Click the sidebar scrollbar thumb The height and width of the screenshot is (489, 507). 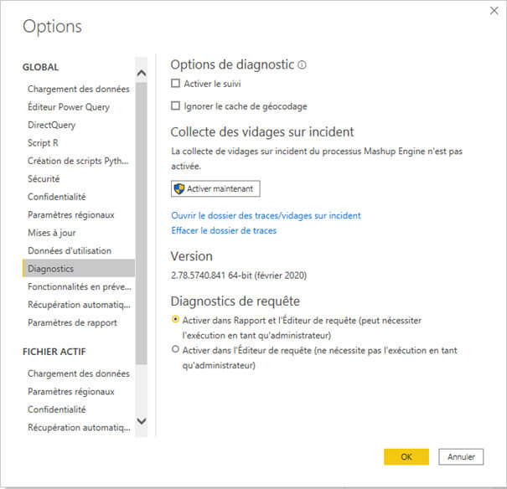tap(142, 224)
